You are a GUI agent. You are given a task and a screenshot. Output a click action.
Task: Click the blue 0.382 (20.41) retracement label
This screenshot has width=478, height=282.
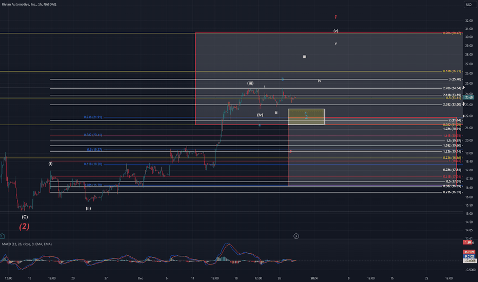click(x=93, y=135)
